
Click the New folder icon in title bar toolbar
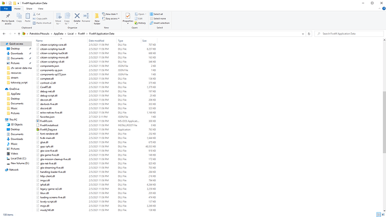click(x=15, y=3)
